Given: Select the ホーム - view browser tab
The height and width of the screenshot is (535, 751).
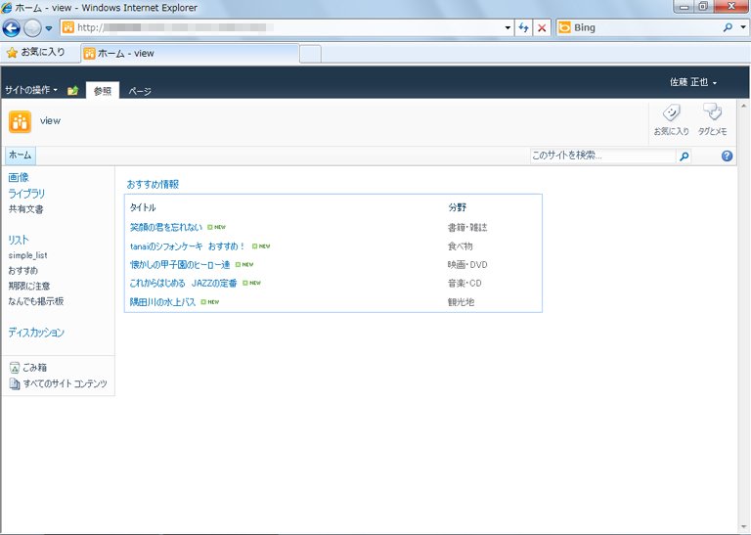Looking at the screenshot, I should point(191,54).
